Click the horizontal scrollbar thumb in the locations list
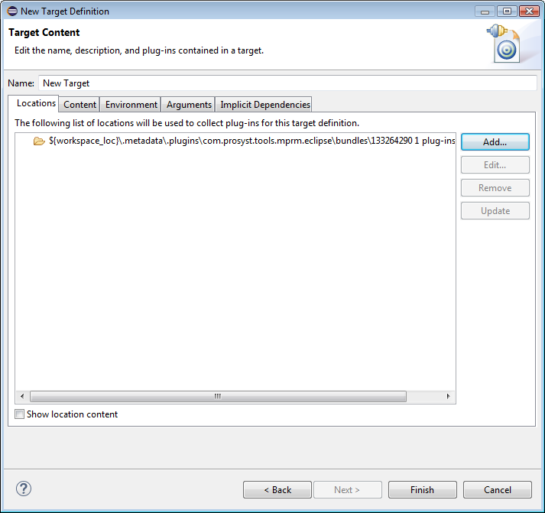This screenshot has width=545, height=513. point(218,397)
